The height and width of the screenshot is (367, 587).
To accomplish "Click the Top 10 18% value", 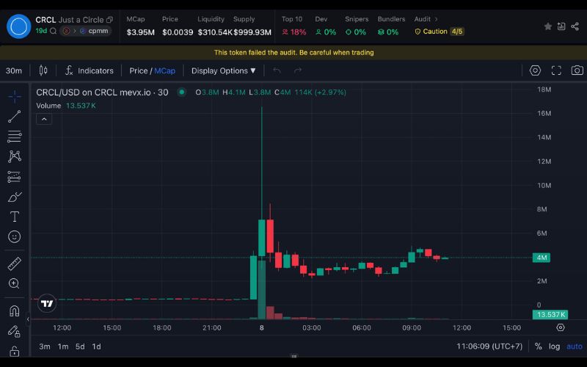I will (294, 32).
